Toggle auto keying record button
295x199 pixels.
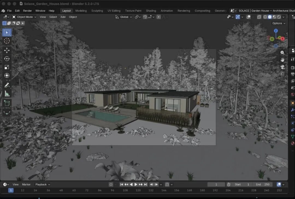coord(111,185)
